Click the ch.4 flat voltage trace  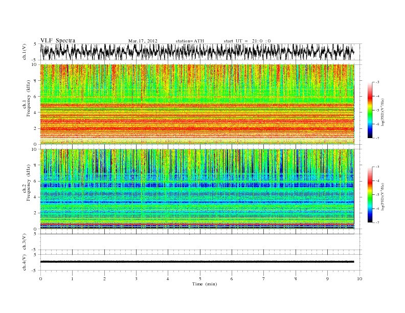197,262
